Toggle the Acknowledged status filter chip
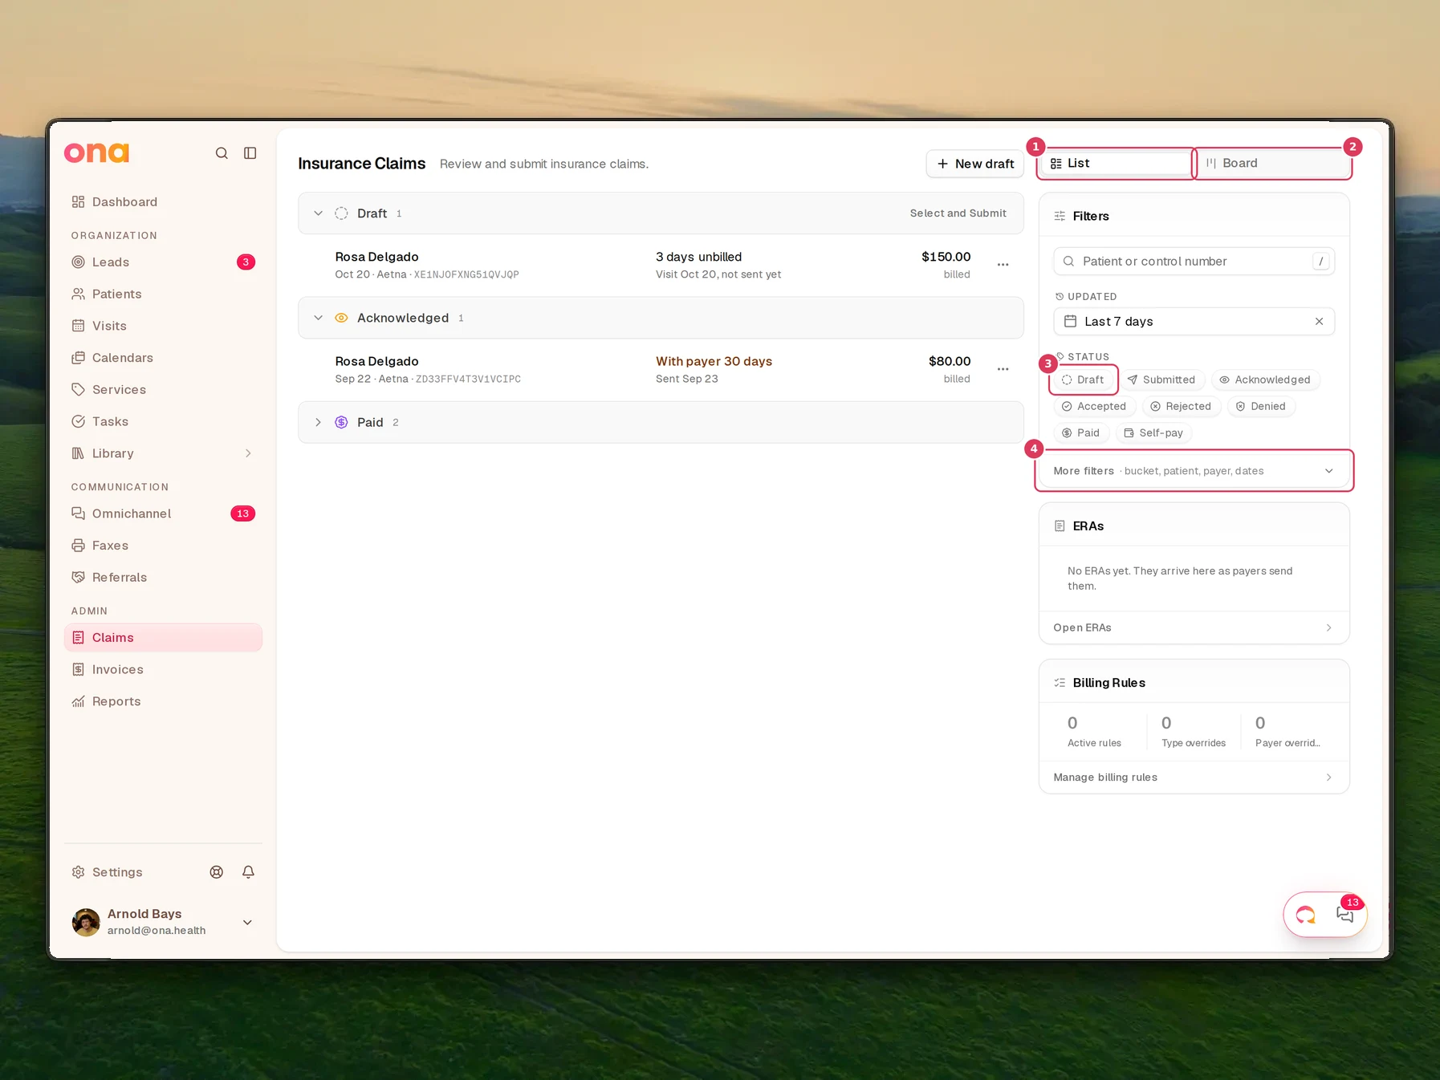The width and height of the screenshot is (1440, 1080). 1265,380
